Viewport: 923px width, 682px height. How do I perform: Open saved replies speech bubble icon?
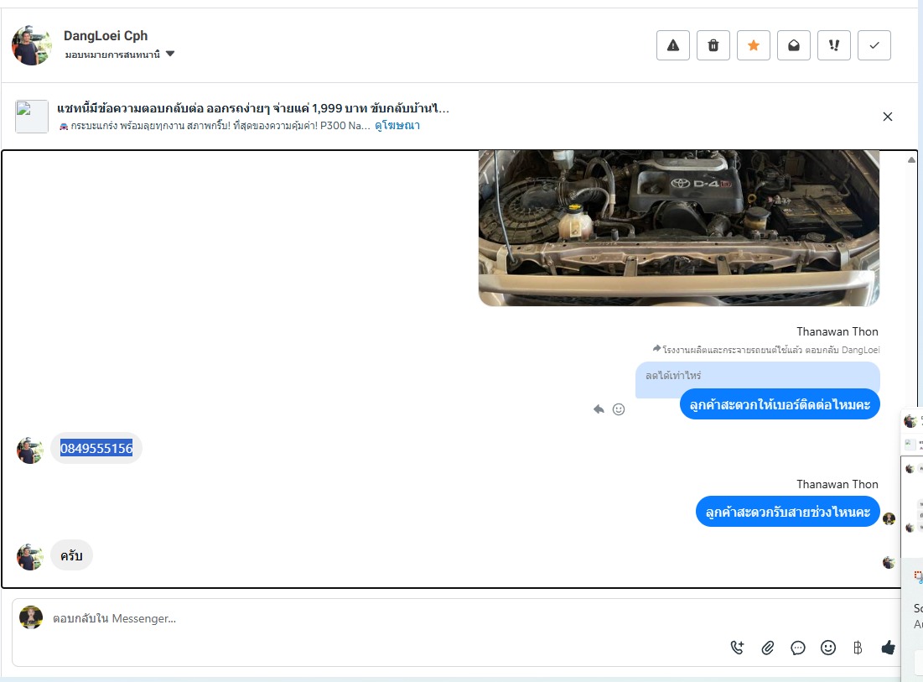(x=797, y=648)
